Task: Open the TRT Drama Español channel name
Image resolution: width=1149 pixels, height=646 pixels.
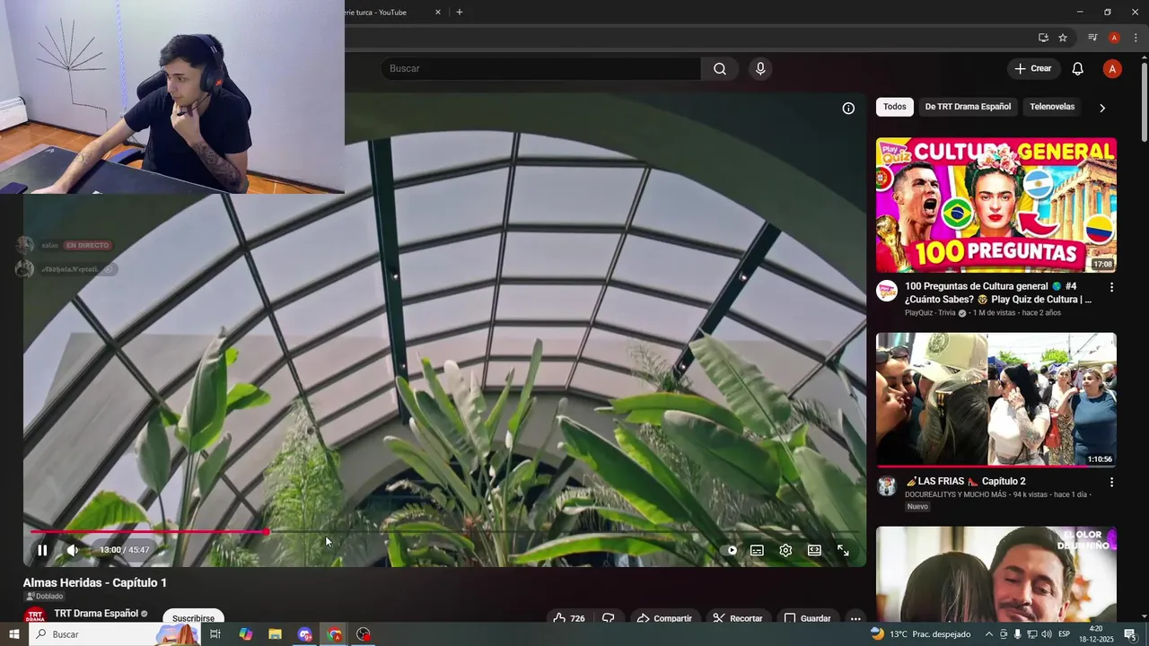Action: pos(96,614)
